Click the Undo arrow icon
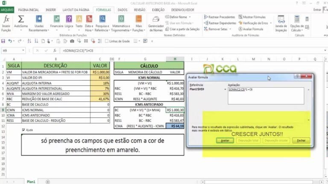Viewport: 328px width, 184px height. click(x=10, y=41)
